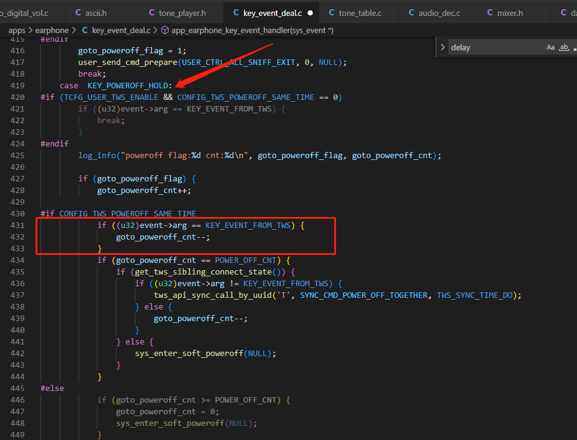Screen dimensions: 577x440
Task: Open the tone_player.h editor tab
Action: coord(182,13)
